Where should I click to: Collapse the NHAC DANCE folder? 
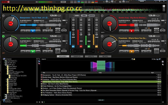click(x=6, y=74)
